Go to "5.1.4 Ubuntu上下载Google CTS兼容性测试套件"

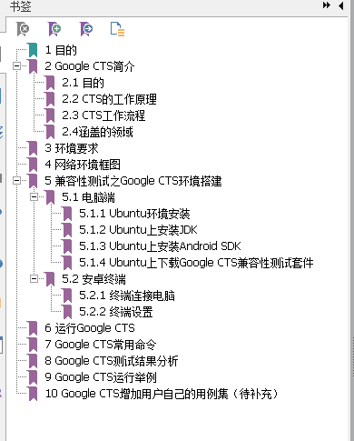pyautogui.click(x=196, y=263)
